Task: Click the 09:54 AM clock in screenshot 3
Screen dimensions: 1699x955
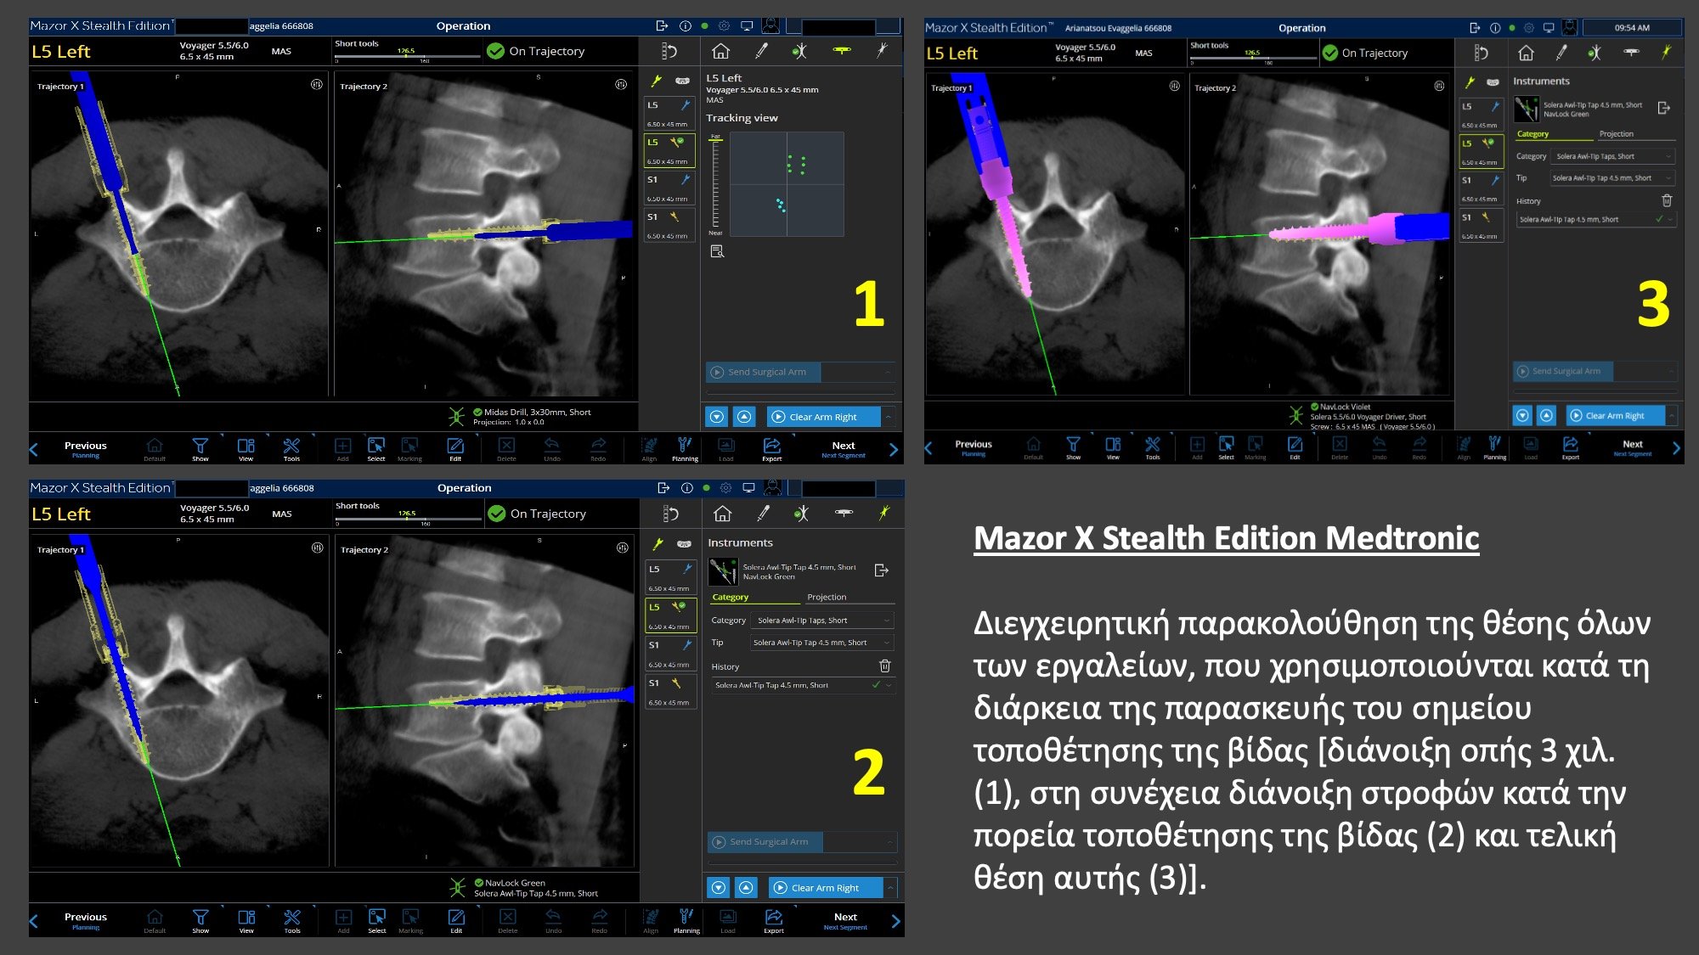Action: 1631,28
